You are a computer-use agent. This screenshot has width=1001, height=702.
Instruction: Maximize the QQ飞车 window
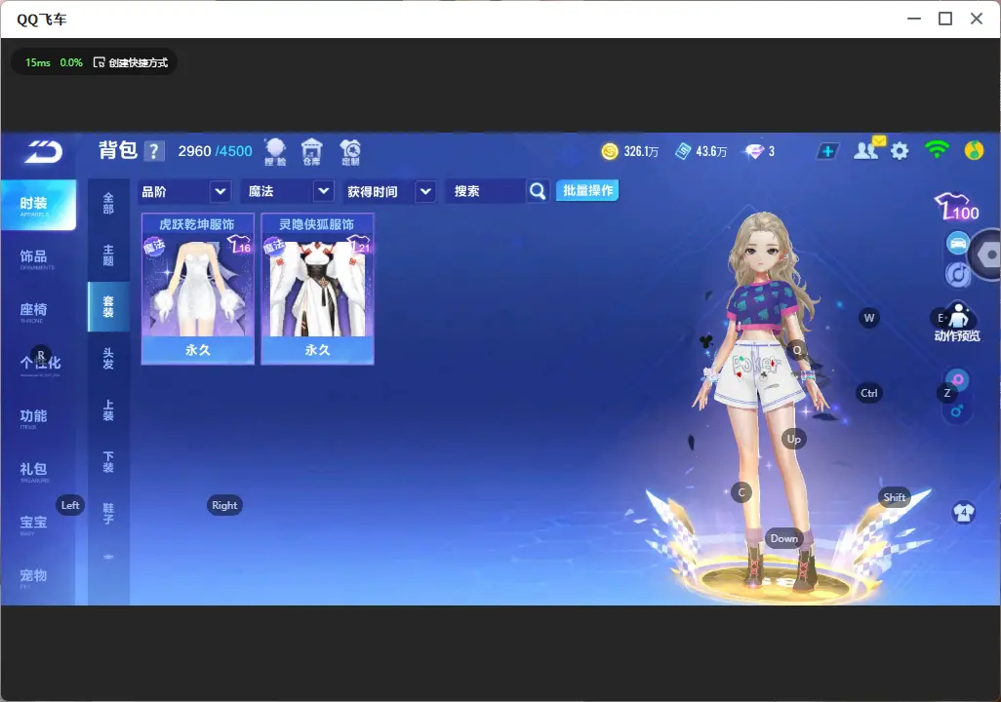point(945,19)
